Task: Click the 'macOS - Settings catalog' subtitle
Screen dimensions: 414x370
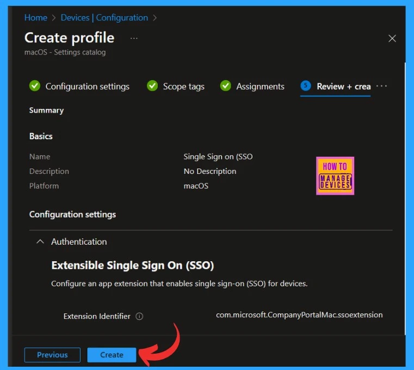Action: (x=65, y=52)
